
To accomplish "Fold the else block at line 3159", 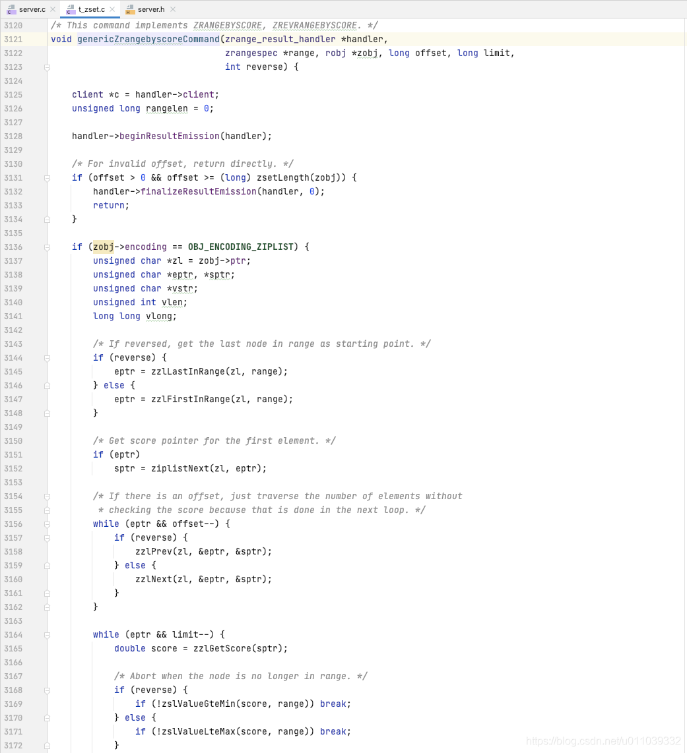I will click(47, 566).
